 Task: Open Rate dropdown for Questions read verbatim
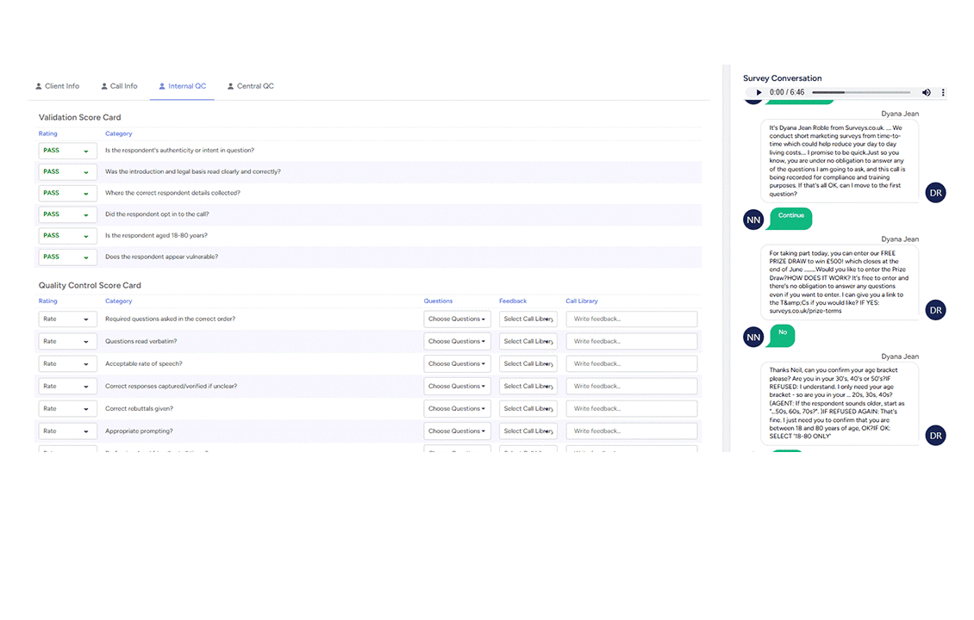click(67, 341)
